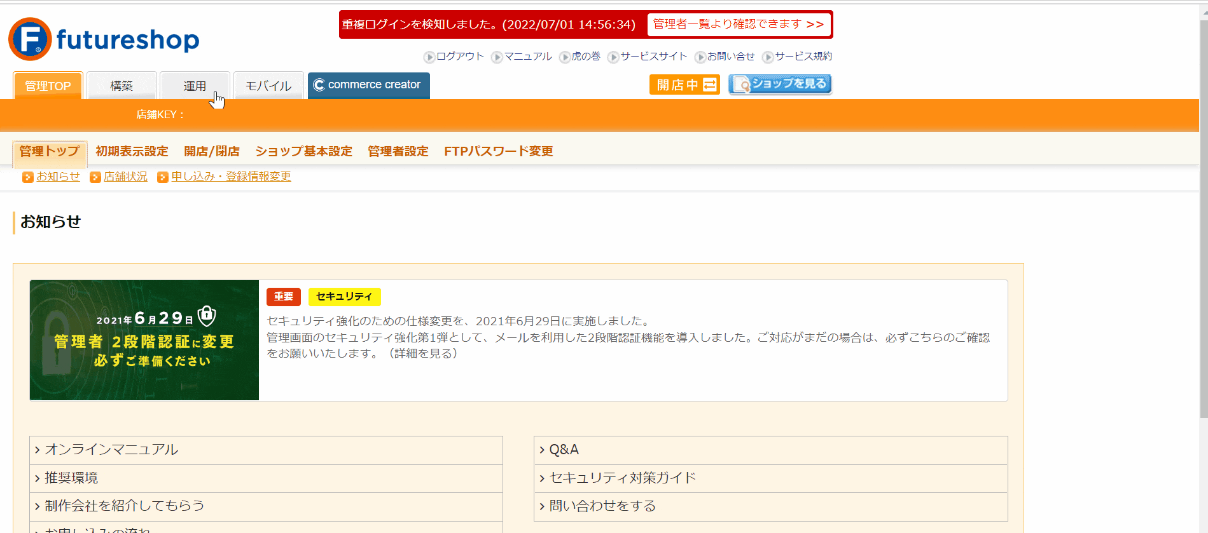Switch to the 構築 tab
The height and width of the screenshot is (533, 1208).
tap(121, 86)
